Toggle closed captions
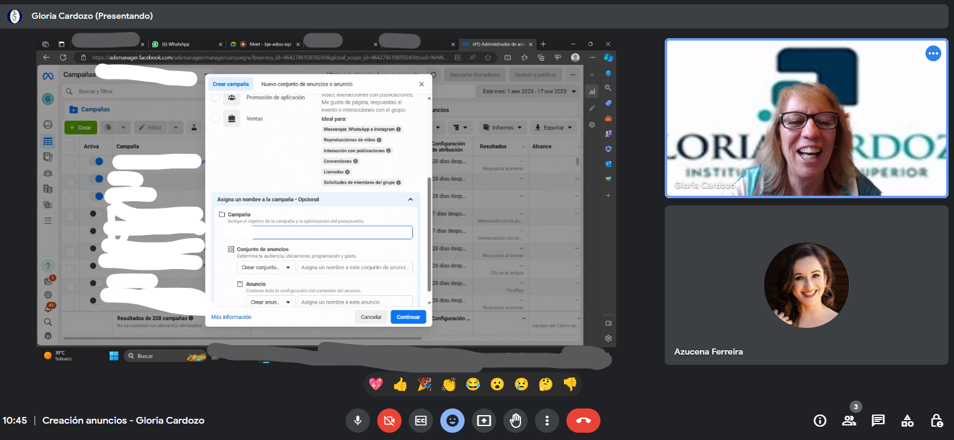 tap(421, 421)
